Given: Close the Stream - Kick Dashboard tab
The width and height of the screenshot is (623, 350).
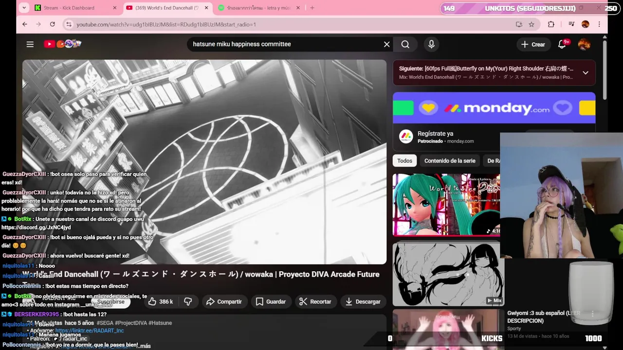Looking at the screenshot, I should [115, 8].
